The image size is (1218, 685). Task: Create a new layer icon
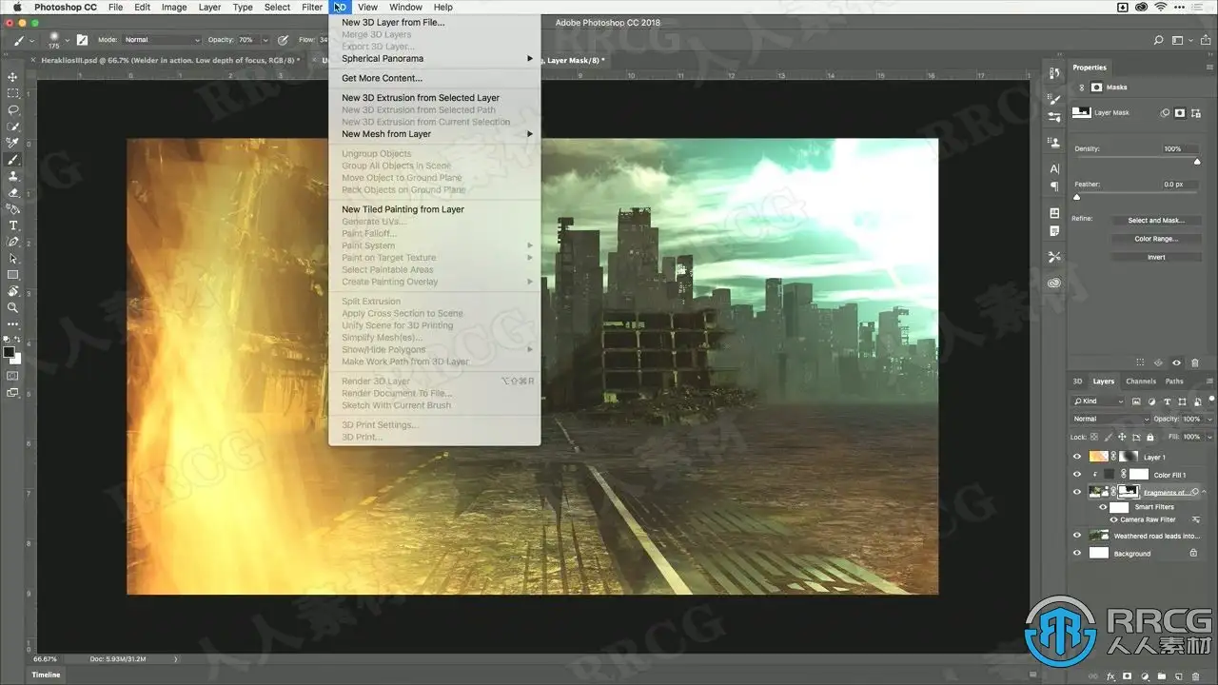point(1180,676)
